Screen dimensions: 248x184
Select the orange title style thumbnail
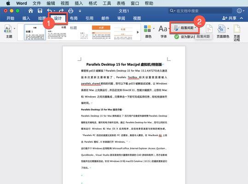pos(101,32)
